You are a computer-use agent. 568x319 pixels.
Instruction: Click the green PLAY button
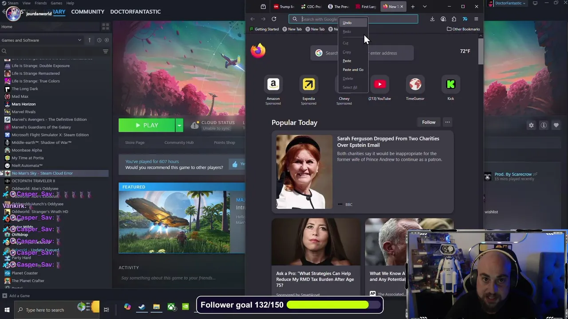(147, 125)
